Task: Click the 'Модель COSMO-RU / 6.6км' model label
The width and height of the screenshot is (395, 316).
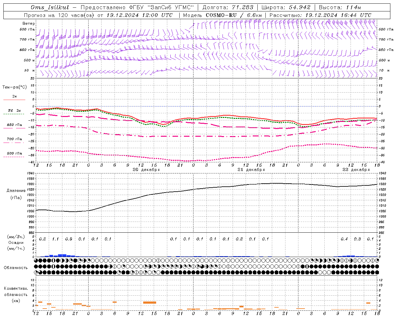Action: click(222, 15)
